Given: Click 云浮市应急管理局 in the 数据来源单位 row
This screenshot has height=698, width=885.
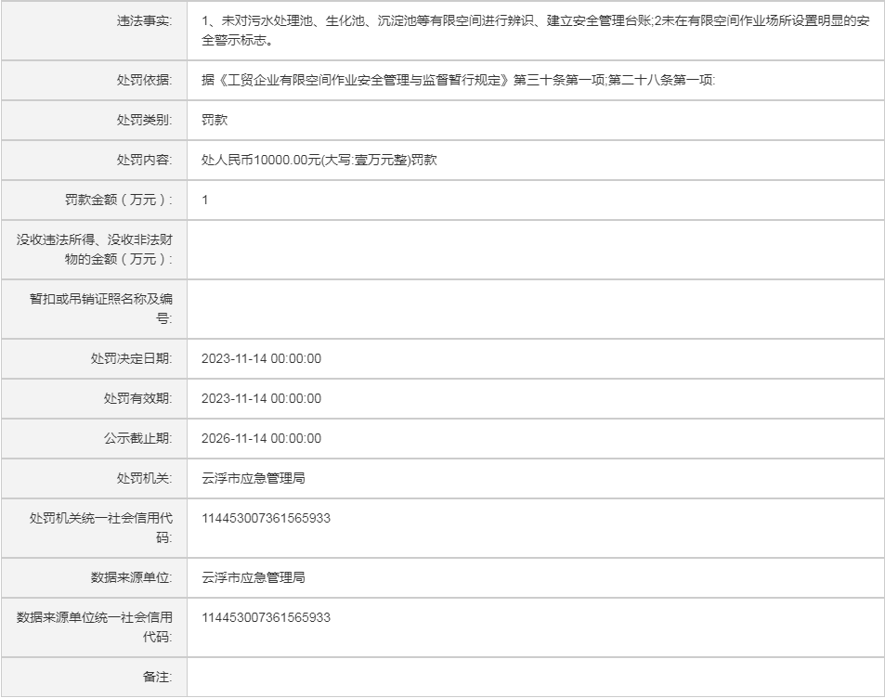Looking at the screenshot, I should point(254,577).
